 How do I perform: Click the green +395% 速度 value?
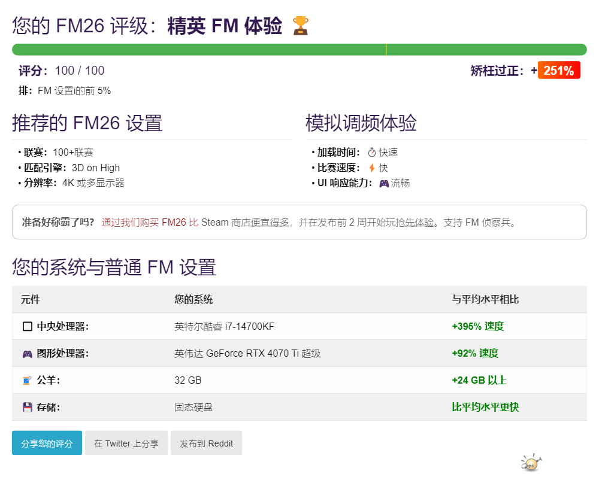[477, 327]
